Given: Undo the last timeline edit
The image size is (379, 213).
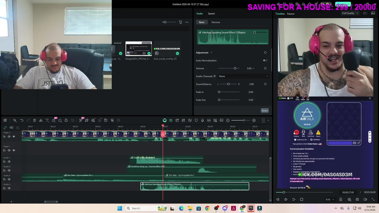Looking at the screenshot, I should coord(22,120).
